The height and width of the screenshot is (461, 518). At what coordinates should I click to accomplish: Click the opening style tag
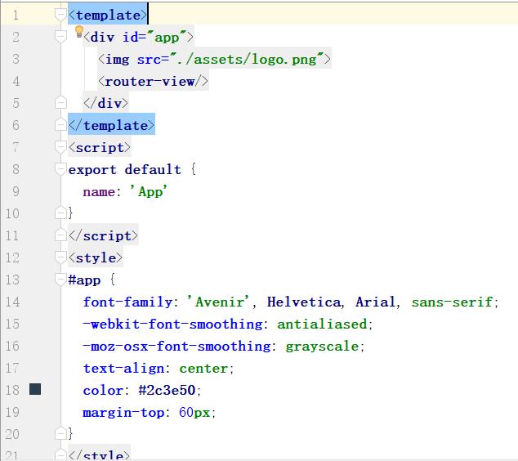96,257
